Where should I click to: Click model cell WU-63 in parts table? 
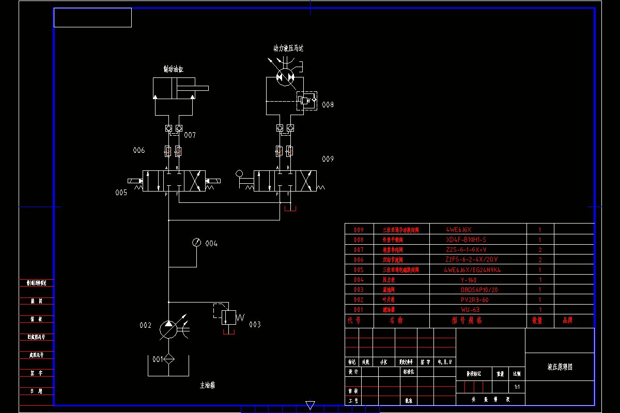tap(471, 310)
